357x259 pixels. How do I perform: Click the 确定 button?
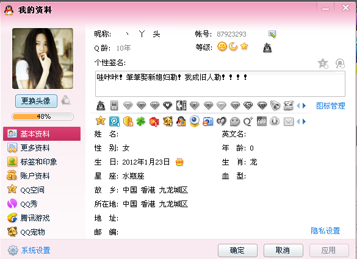point(237,250)
